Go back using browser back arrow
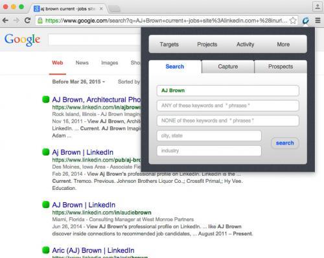324x258 pixels. pos(5,21)
